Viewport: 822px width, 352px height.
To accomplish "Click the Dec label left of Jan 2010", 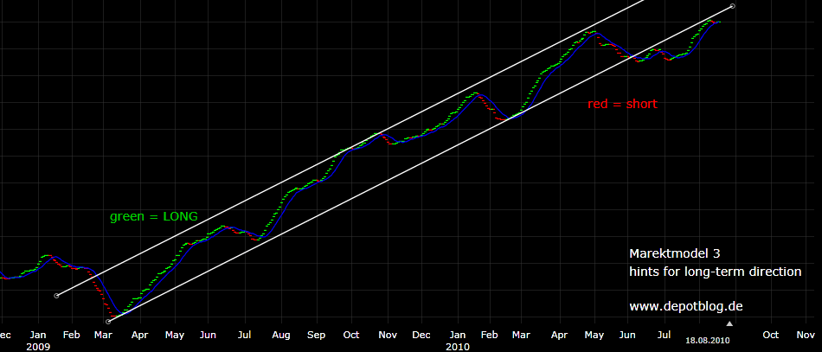I will pyautogui.click(x=421, y=334).
